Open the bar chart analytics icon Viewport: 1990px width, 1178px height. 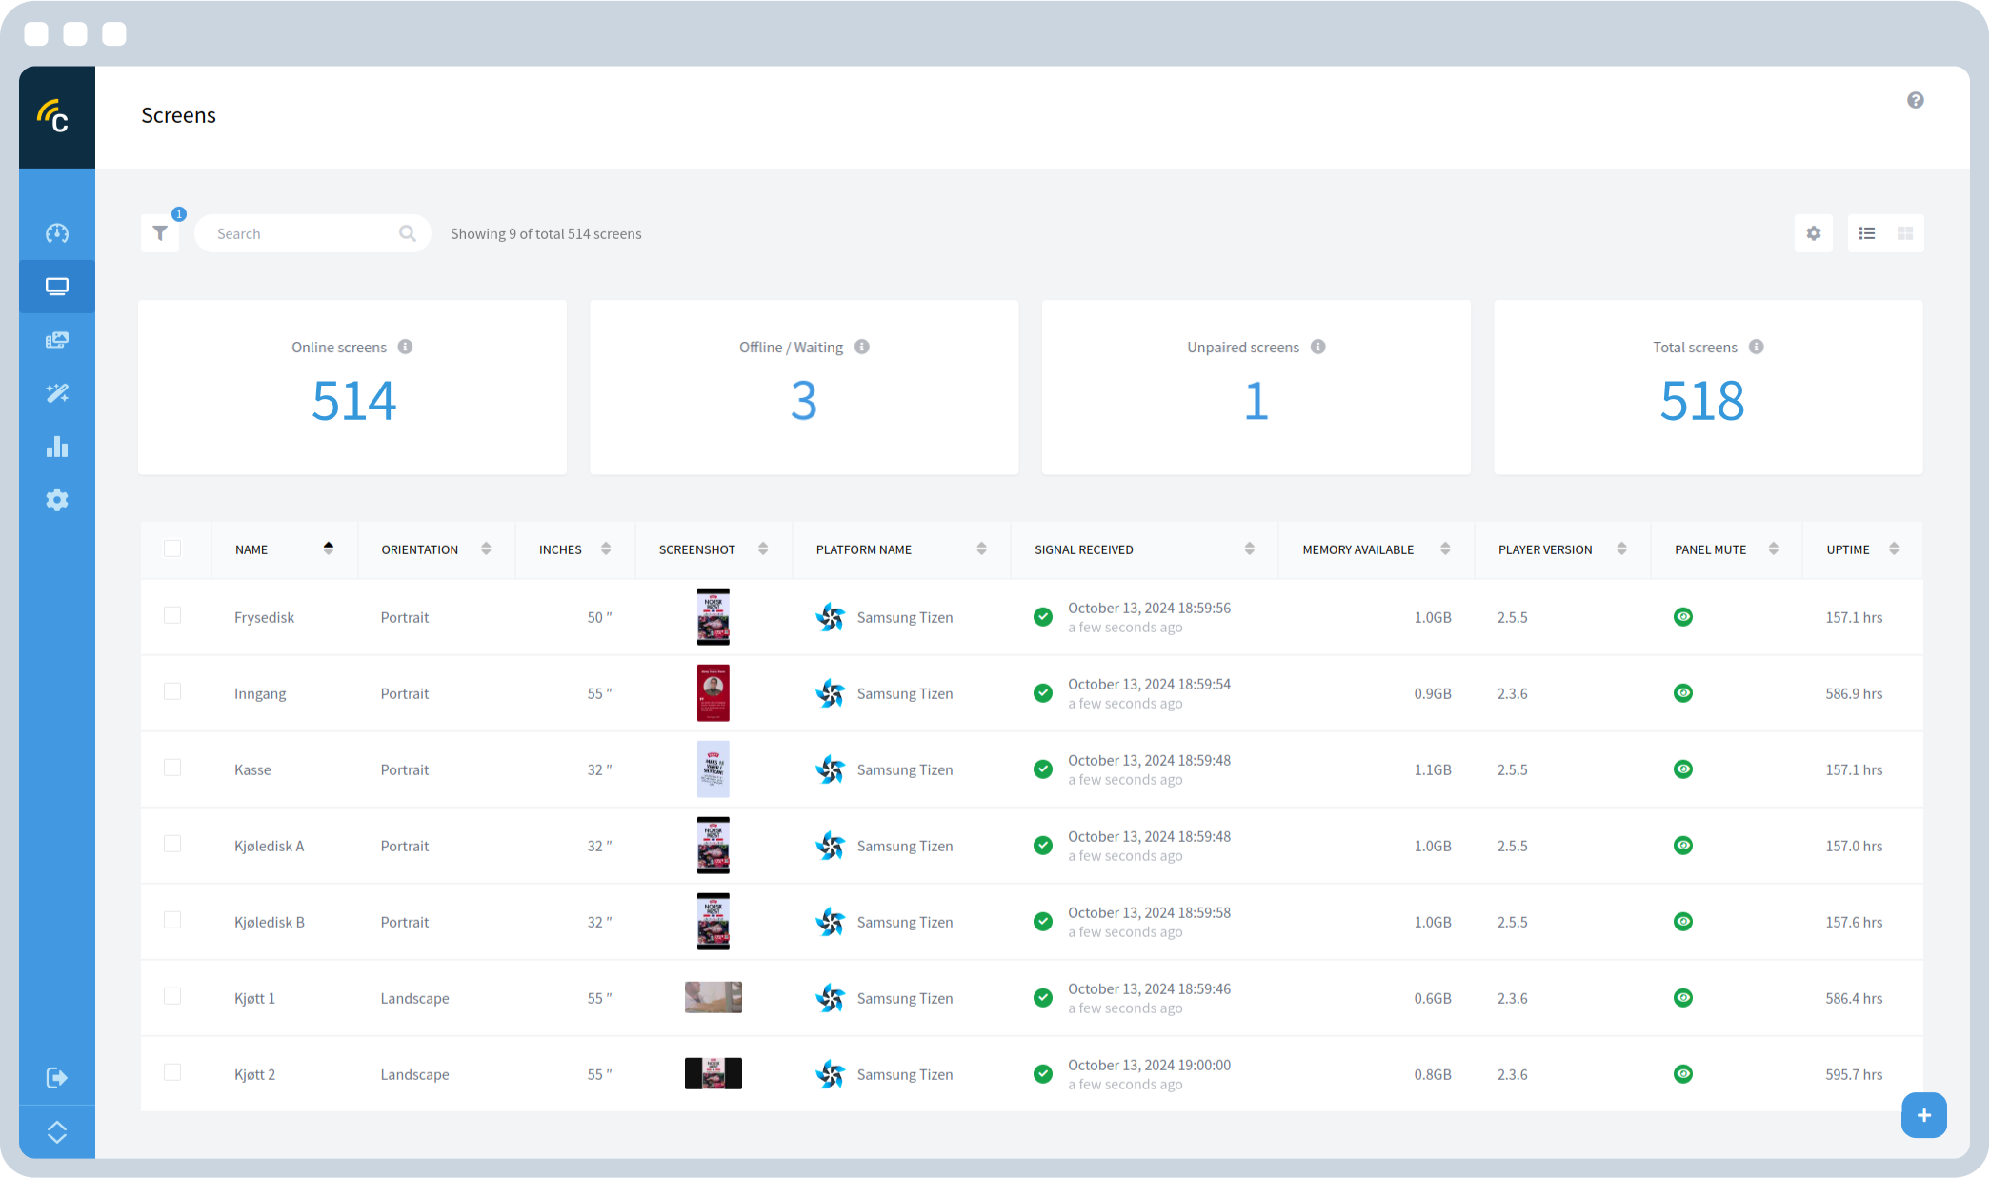pos(57,447)
